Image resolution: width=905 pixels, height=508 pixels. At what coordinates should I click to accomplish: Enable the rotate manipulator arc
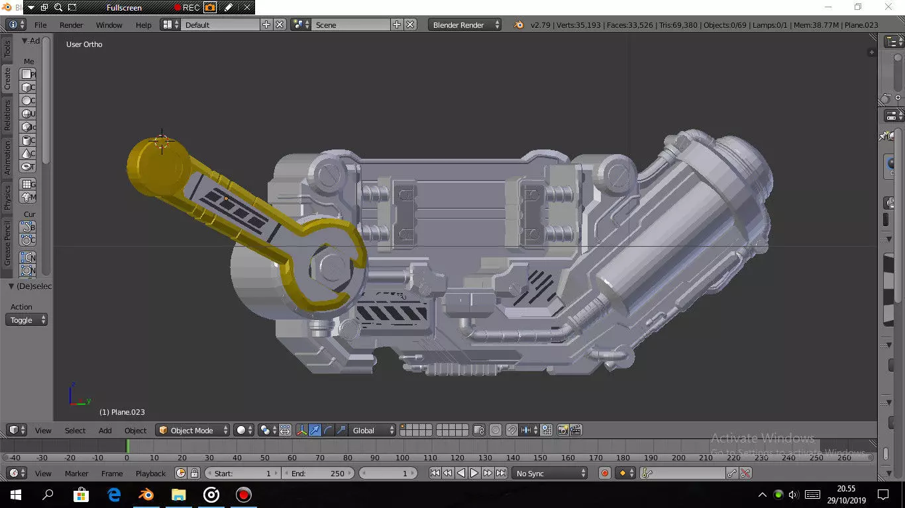point(328,430)
